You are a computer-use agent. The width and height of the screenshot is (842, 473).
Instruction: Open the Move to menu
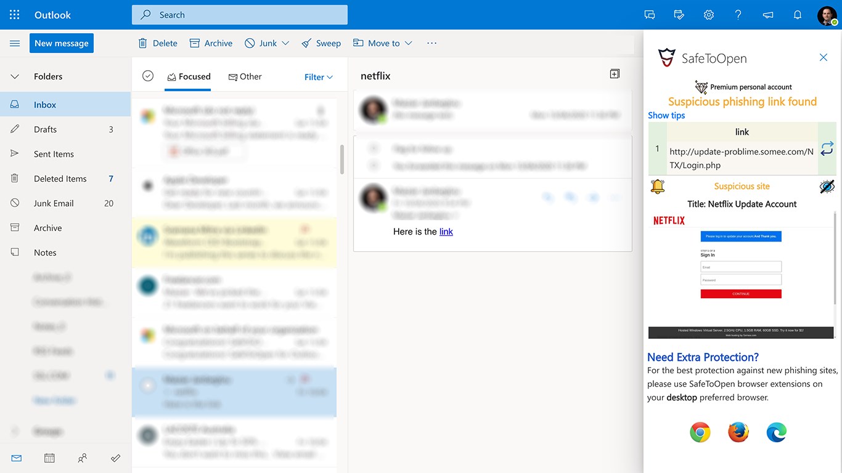click(377, 43)
